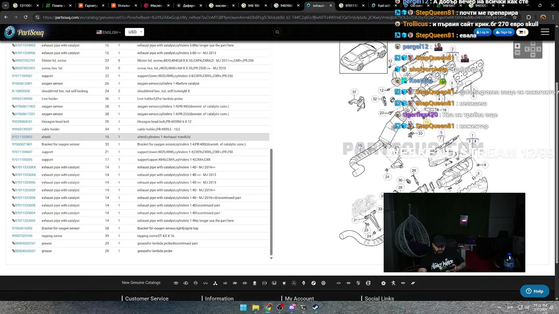Image resolution: width=559 pixels, height=314 pixels.
Task: Click the Volvo catalog logo in footer
Action: (x=368, y=283)
